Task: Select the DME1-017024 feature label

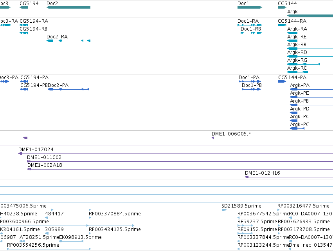Action: (x=36, y=150)
